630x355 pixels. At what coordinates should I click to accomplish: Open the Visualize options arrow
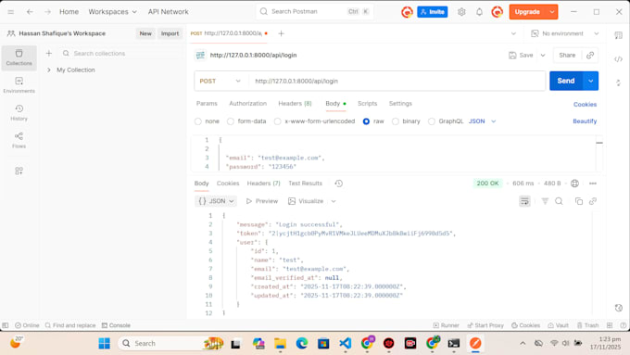point(334,201)
